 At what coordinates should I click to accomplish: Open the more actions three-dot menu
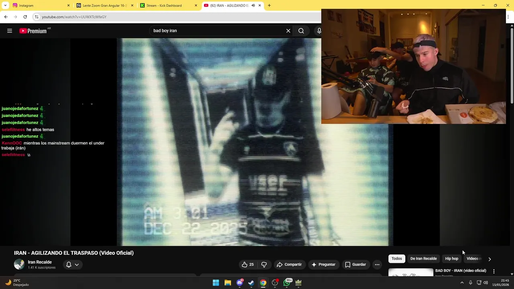pyautogui.click(x=377, y=265)
